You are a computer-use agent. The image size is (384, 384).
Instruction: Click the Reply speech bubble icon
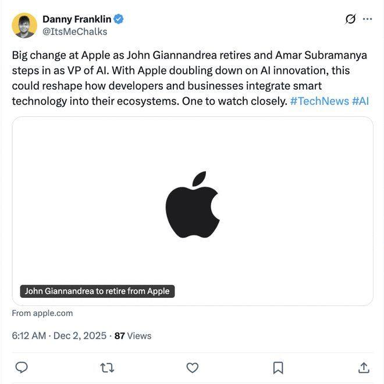[x=22, y=368]
